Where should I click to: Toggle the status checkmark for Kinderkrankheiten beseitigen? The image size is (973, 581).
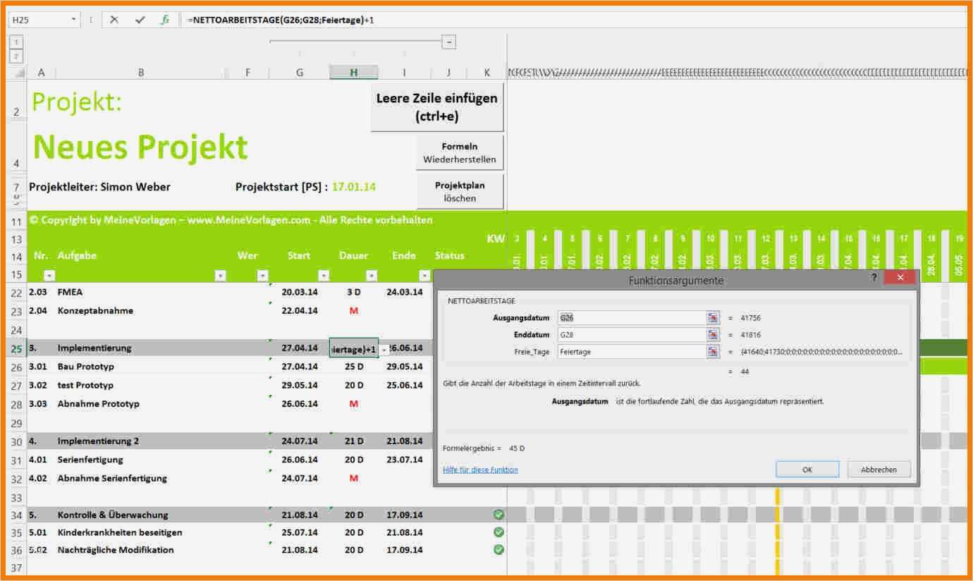coord(498,532)
